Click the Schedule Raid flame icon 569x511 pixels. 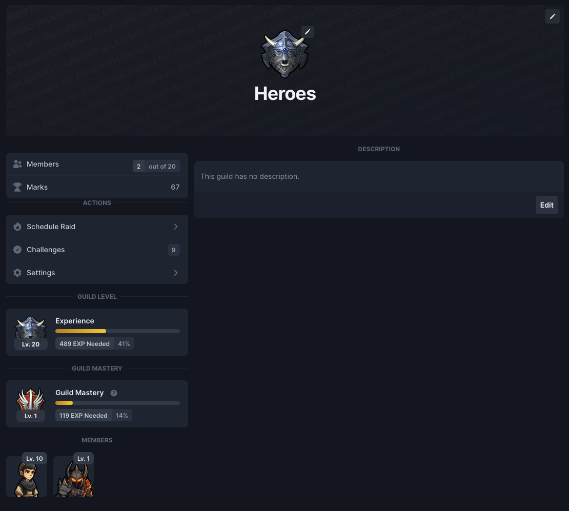coord(17,227)
